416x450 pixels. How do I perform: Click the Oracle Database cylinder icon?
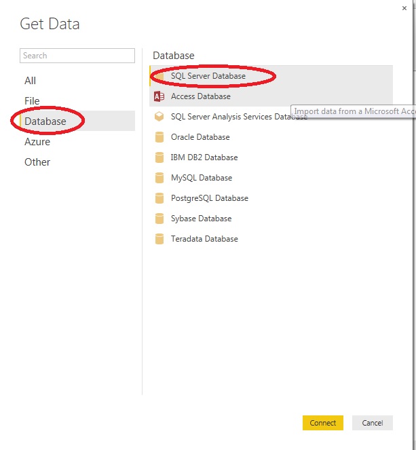pos(159,137)
